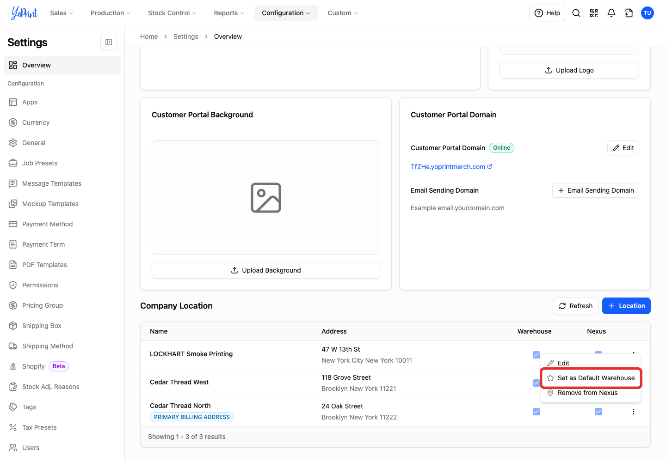Expand the Stock Control menu
The image size is (666, 462).
[x=172, y=13]
